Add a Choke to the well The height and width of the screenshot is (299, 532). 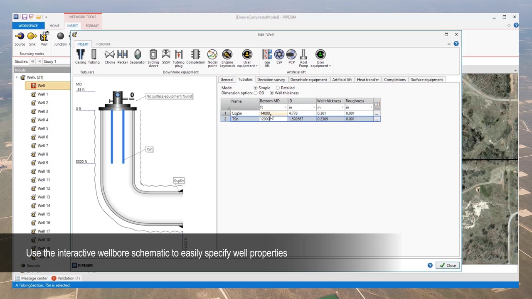pos(110,57)
